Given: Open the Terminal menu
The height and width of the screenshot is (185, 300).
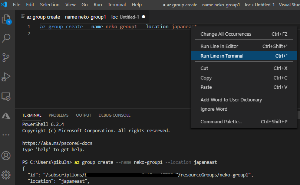Looking at the screenshot, I should [x=117, y=4].
